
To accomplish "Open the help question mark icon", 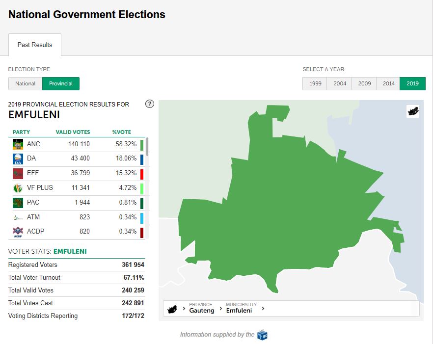I will pyautogui.click(x=150, y=104).
